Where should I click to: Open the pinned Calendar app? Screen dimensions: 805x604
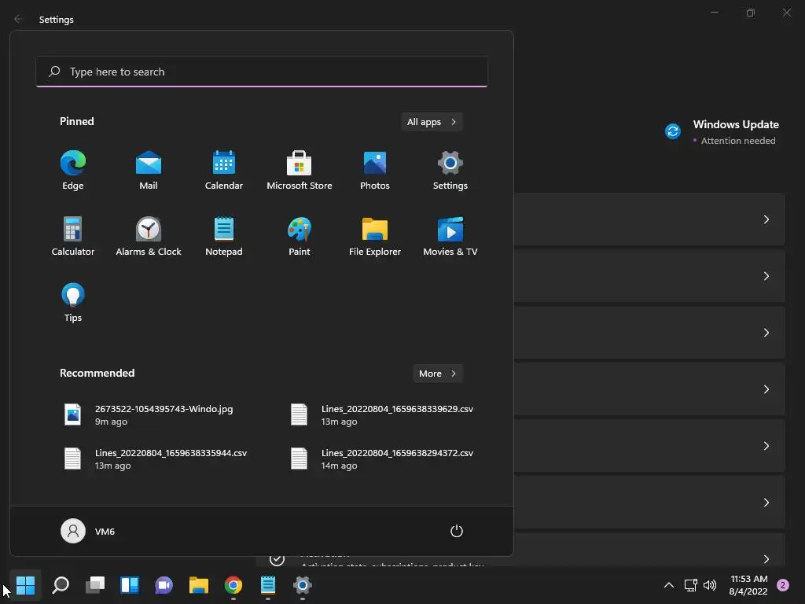click(x=224, y=171)
